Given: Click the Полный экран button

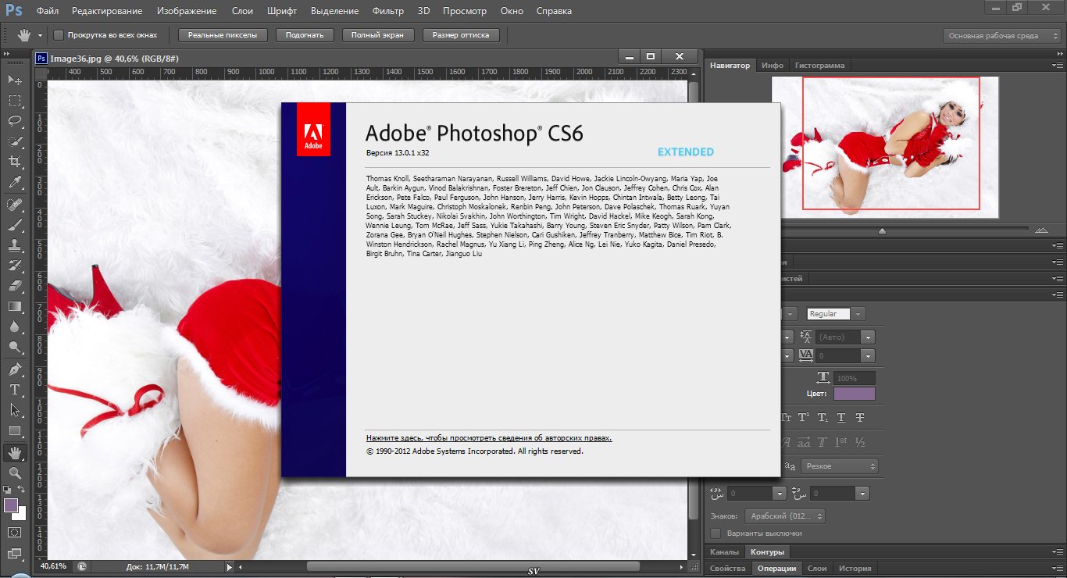Looking at the screenshot, I should (378, 35).
